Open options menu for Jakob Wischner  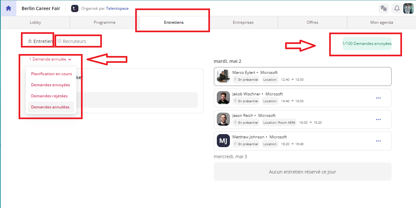click(x=378, y=98)
